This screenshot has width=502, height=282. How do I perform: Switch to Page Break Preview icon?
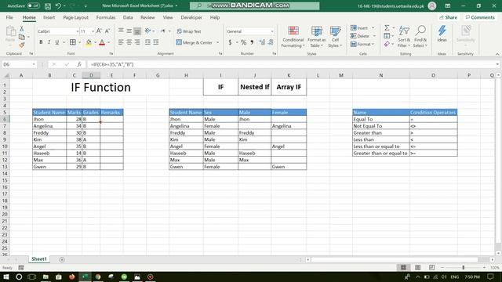[431, 267]
